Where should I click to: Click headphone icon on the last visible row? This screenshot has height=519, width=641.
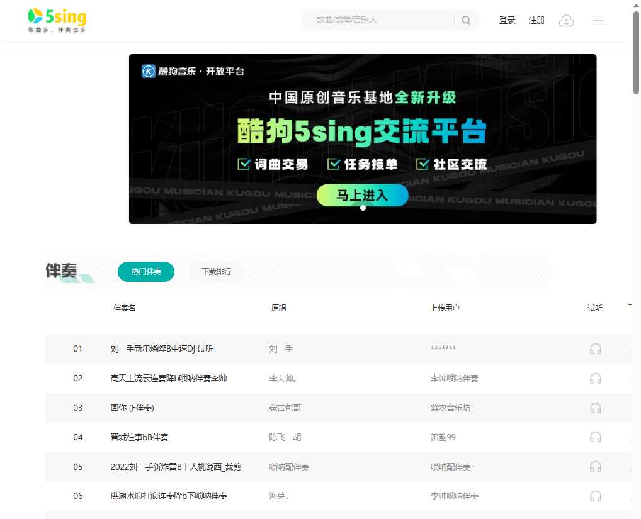[595, 496]
